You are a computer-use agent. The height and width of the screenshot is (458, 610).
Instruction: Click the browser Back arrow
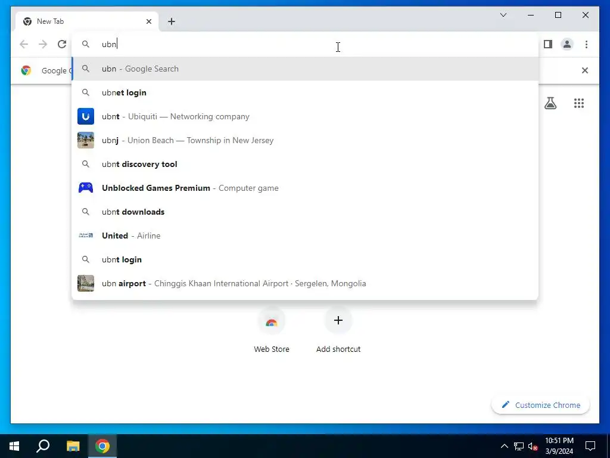pyautogui.click(x=24, y=44)
